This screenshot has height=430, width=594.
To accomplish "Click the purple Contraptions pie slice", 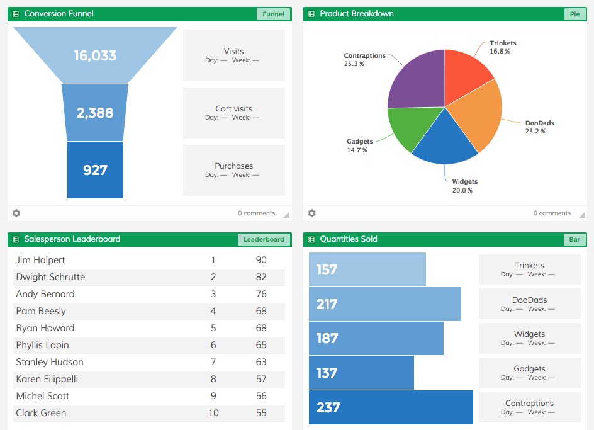I will [x=420, y=84].
